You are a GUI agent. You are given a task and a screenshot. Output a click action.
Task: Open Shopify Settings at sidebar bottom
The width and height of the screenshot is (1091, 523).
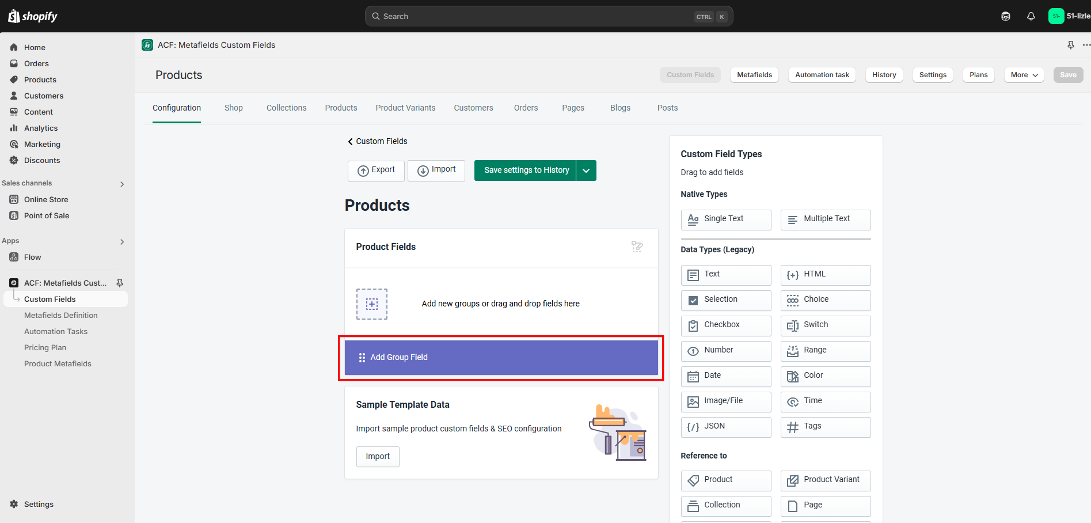tap(39, 504)
